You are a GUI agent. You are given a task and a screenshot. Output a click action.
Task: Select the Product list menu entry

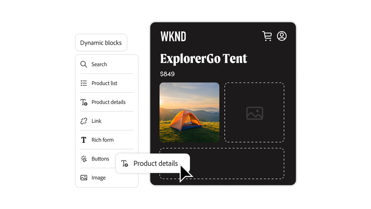click(x=104, y=83)
